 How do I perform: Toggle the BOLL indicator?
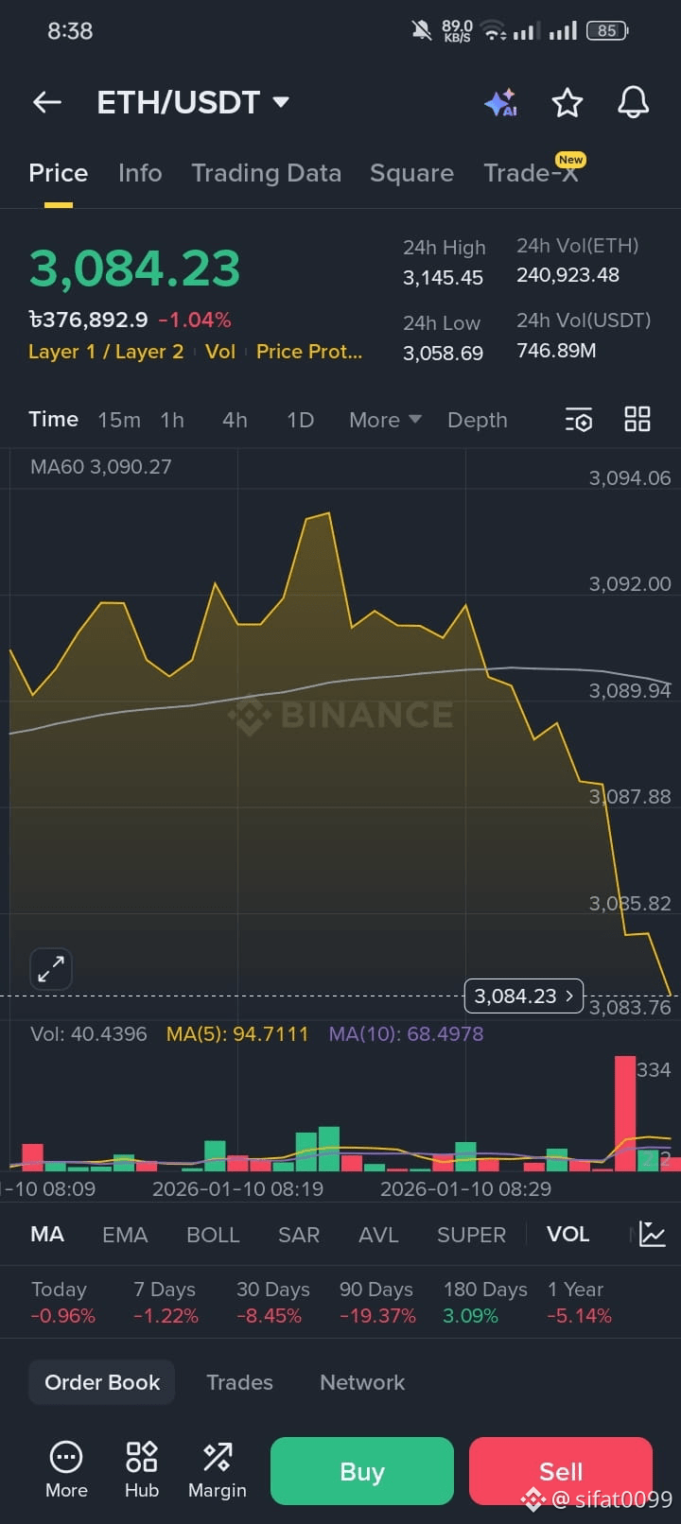(x=213, y=1235)
